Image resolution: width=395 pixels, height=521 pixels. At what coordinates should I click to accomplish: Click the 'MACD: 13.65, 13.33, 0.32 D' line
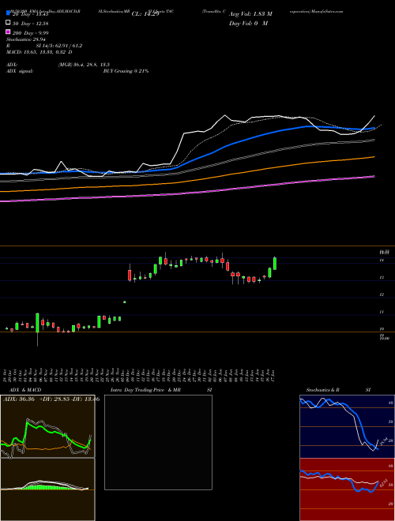click(39, 52)
